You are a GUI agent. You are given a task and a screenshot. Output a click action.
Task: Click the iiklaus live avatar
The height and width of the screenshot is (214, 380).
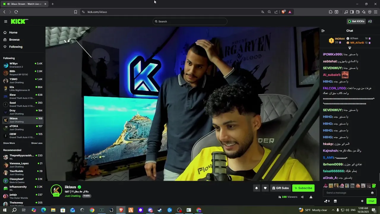pyautogui.click(x=56, y=191)
